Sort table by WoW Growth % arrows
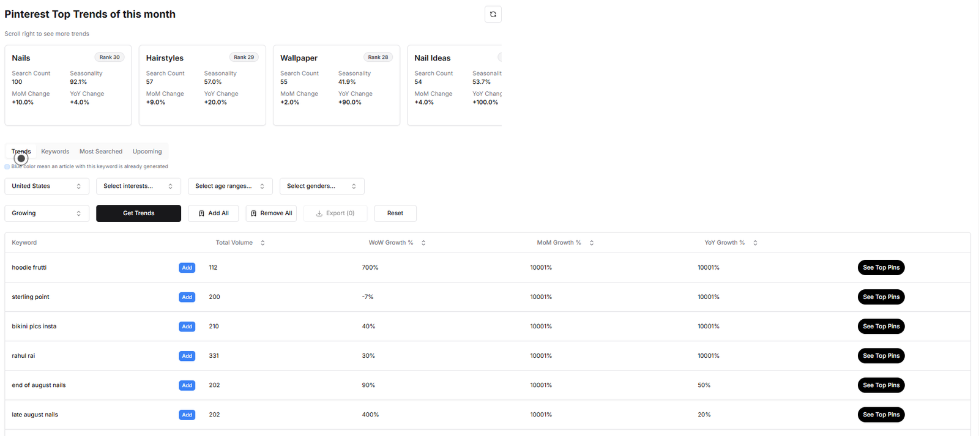 click(x=423, y=243)
